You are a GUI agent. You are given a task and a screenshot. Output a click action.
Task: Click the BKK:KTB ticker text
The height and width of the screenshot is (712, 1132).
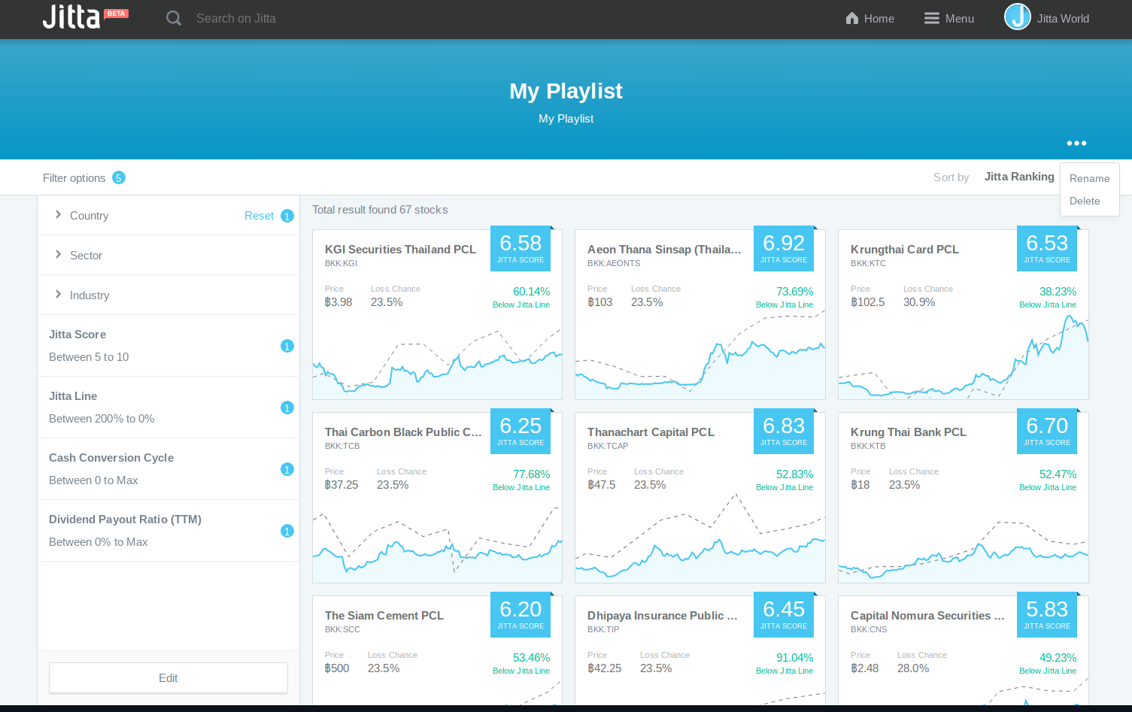(x=868, y=446)
